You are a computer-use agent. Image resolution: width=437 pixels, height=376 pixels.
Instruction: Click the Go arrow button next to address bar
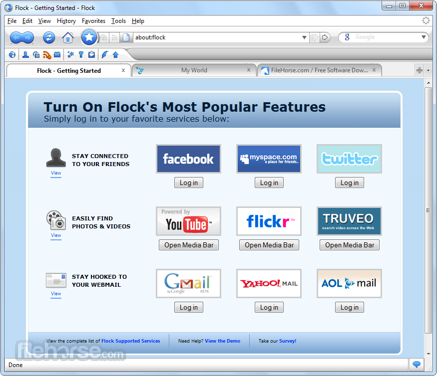click(x=325, y=37)
